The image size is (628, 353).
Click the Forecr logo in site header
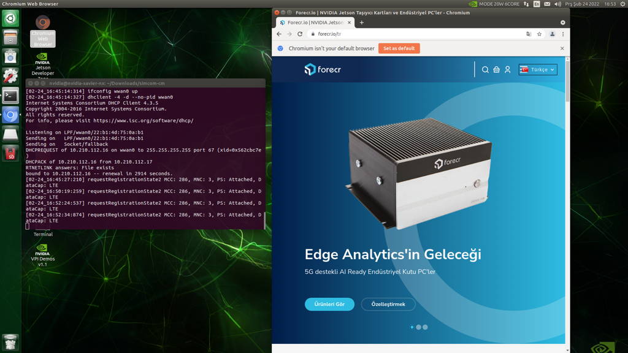tap(323, 69)
